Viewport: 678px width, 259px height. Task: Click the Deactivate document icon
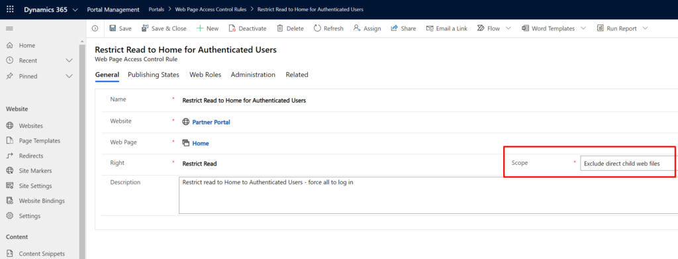coord(232,28)
